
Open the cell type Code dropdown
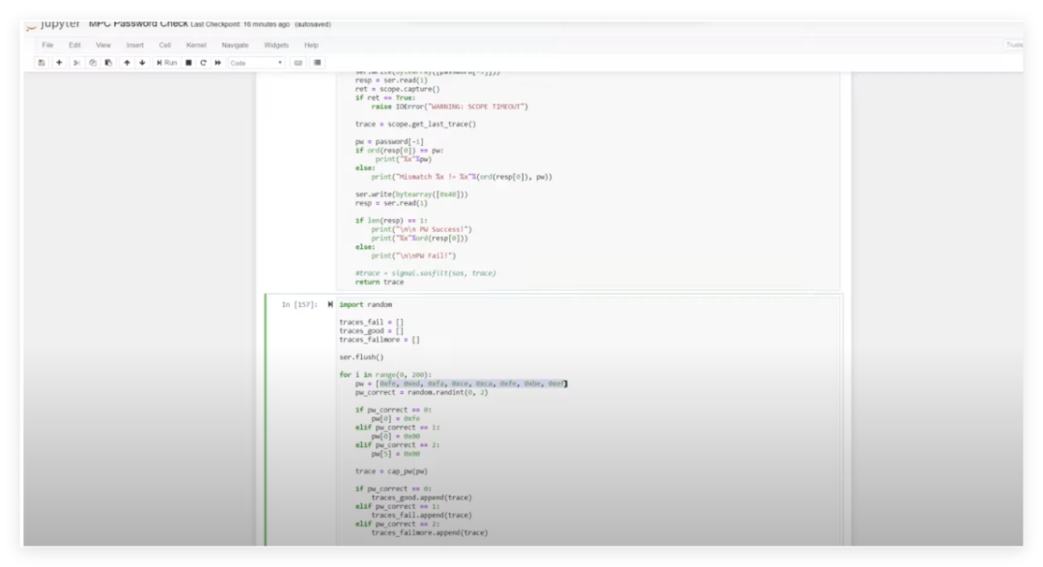tap(256, 63)
